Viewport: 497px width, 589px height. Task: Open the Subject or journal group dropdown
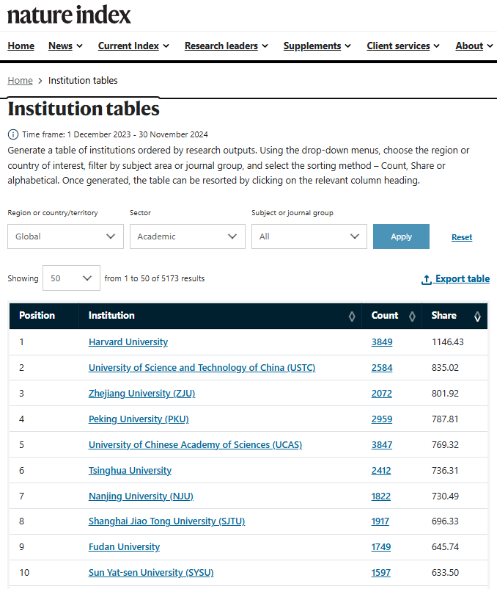pos(309,236)
